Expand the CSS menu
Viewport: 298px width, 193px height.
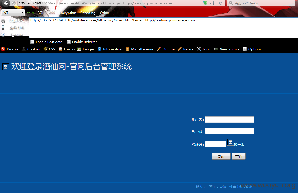pos(53,49)
